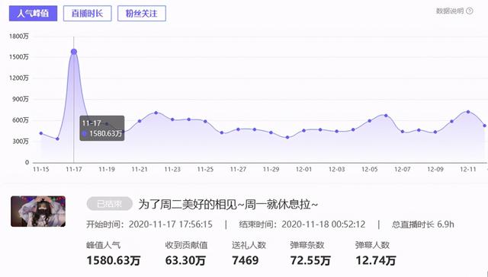Select the 11-23 data point on the curve
Viewport: 488px width, 277px height.
[172, 119]
